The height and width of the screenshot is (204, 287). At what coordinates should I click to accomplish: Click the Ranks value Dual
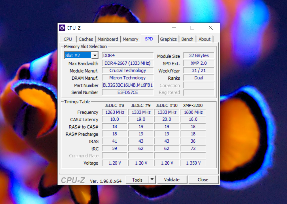tap(199, 78)
